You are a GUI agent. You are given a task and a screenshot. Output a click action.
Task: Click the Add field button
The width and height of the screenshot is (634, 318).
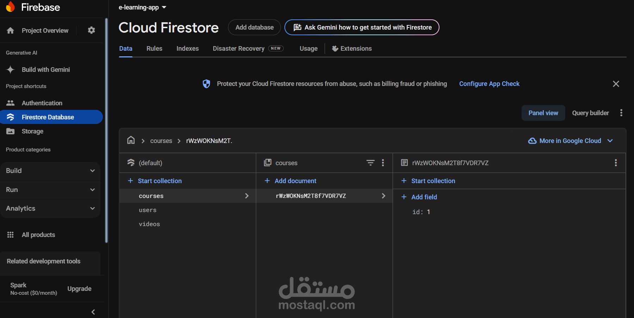point(419,197)
